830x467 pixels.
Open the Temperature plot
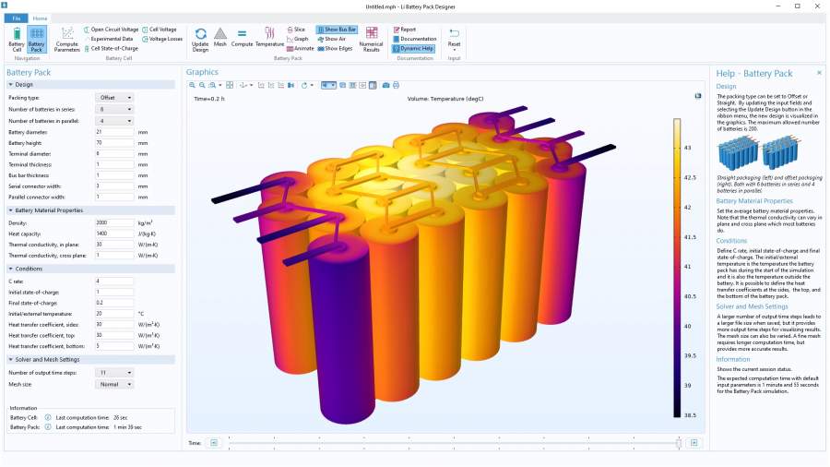(269, 37)
